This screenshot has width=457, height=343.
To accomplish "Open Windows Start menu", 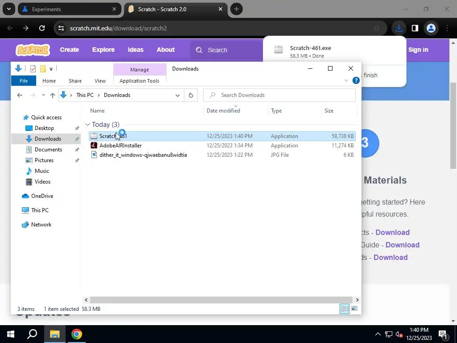I will [x=11, y=334].
